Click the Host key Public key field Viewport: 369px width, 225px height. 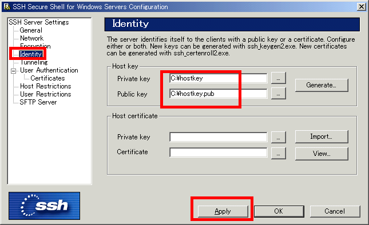coord(218,94)
